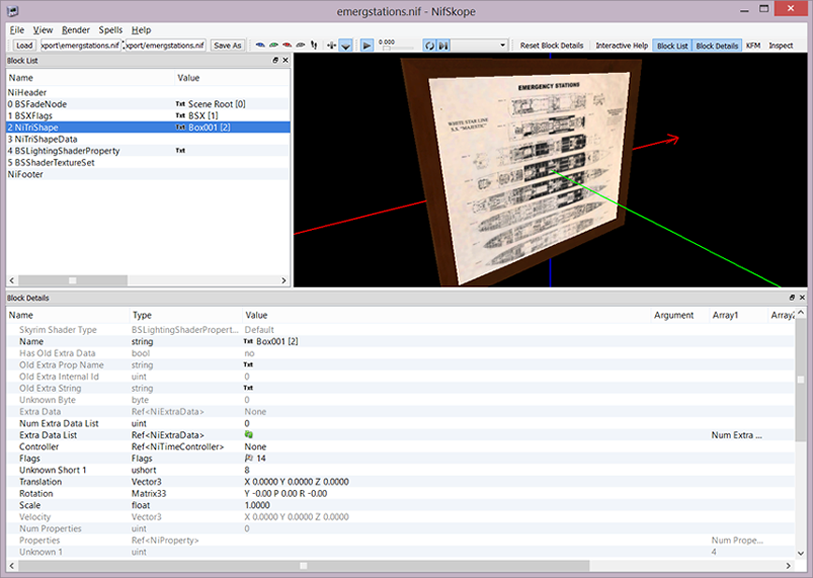Float the Block List panel
The image size is (813, 578).
[x=276, y=60]
